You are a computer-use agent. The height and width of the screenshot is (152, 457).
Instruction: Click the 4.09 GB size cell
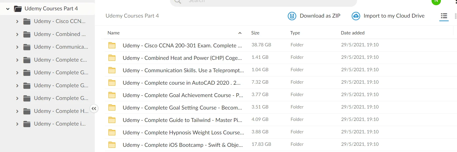[x=260, y=119]
